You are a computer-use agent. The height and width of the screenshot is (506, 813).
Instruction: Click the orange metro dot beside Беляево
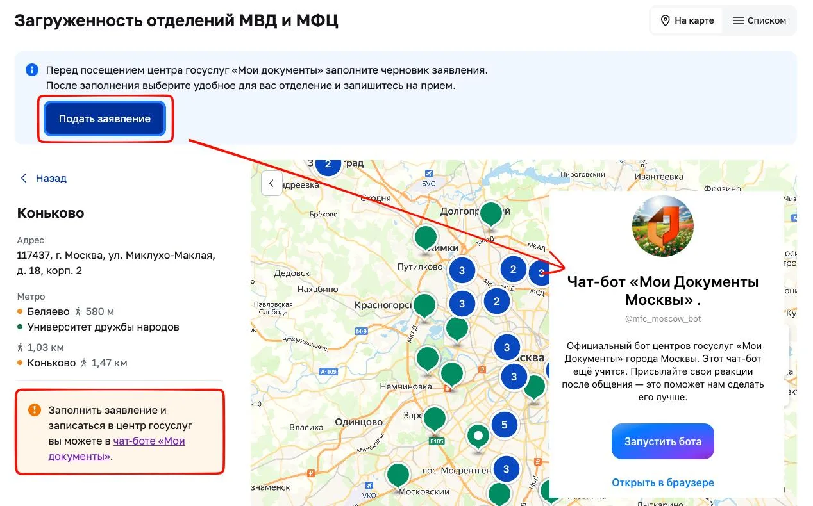tap(21, 312)
